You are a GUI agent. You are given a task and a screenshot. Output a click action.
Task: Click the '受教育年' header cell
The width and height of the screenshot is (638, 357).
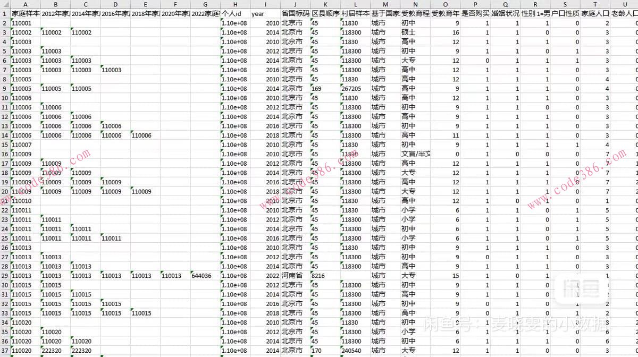445,13
